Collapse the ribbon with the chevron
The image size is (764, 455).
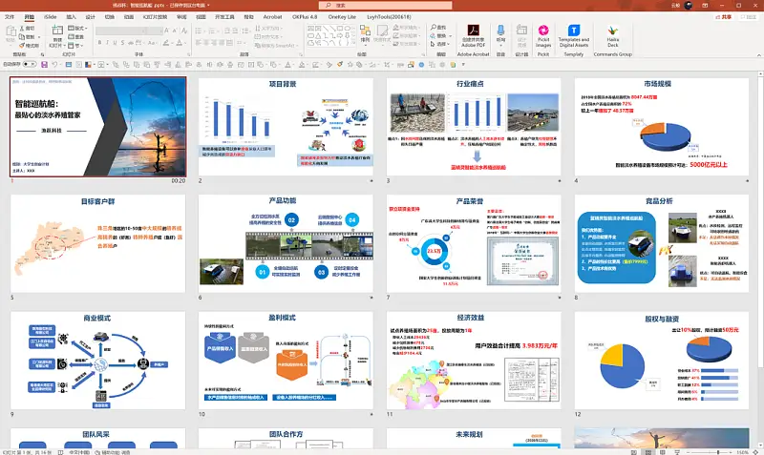coord(758,54)
